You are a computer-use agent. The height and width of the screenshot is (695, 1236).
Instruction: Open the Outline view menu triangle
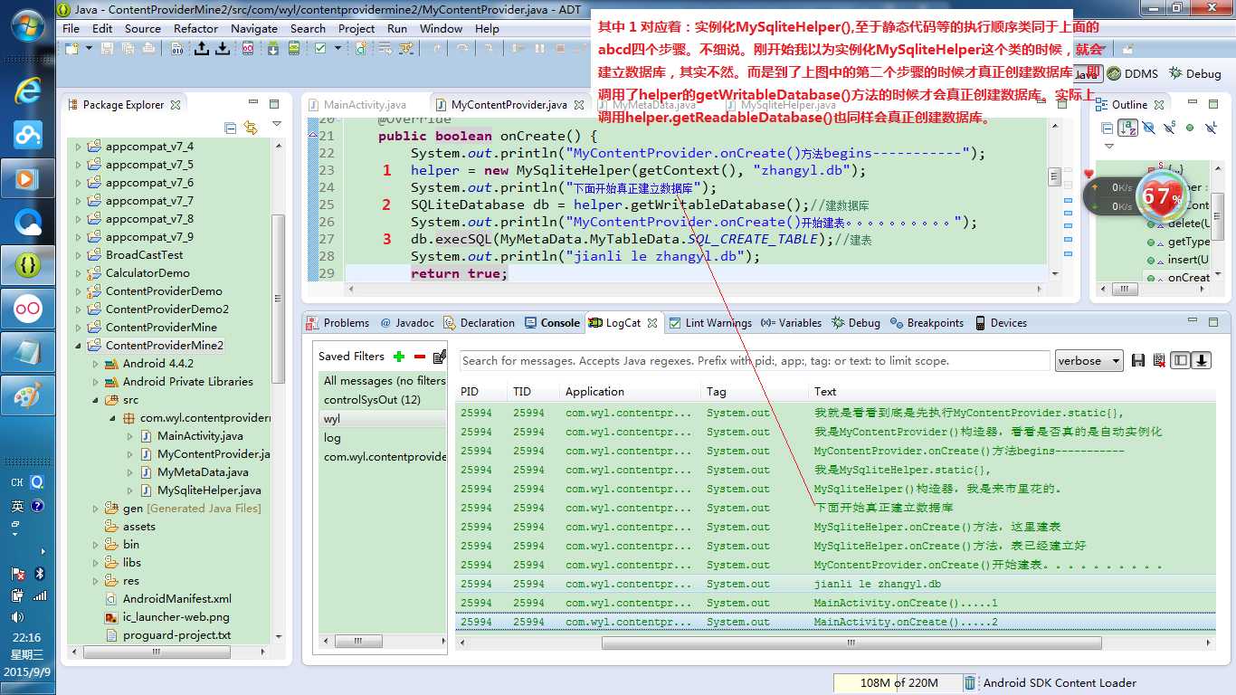point(1109,146)
